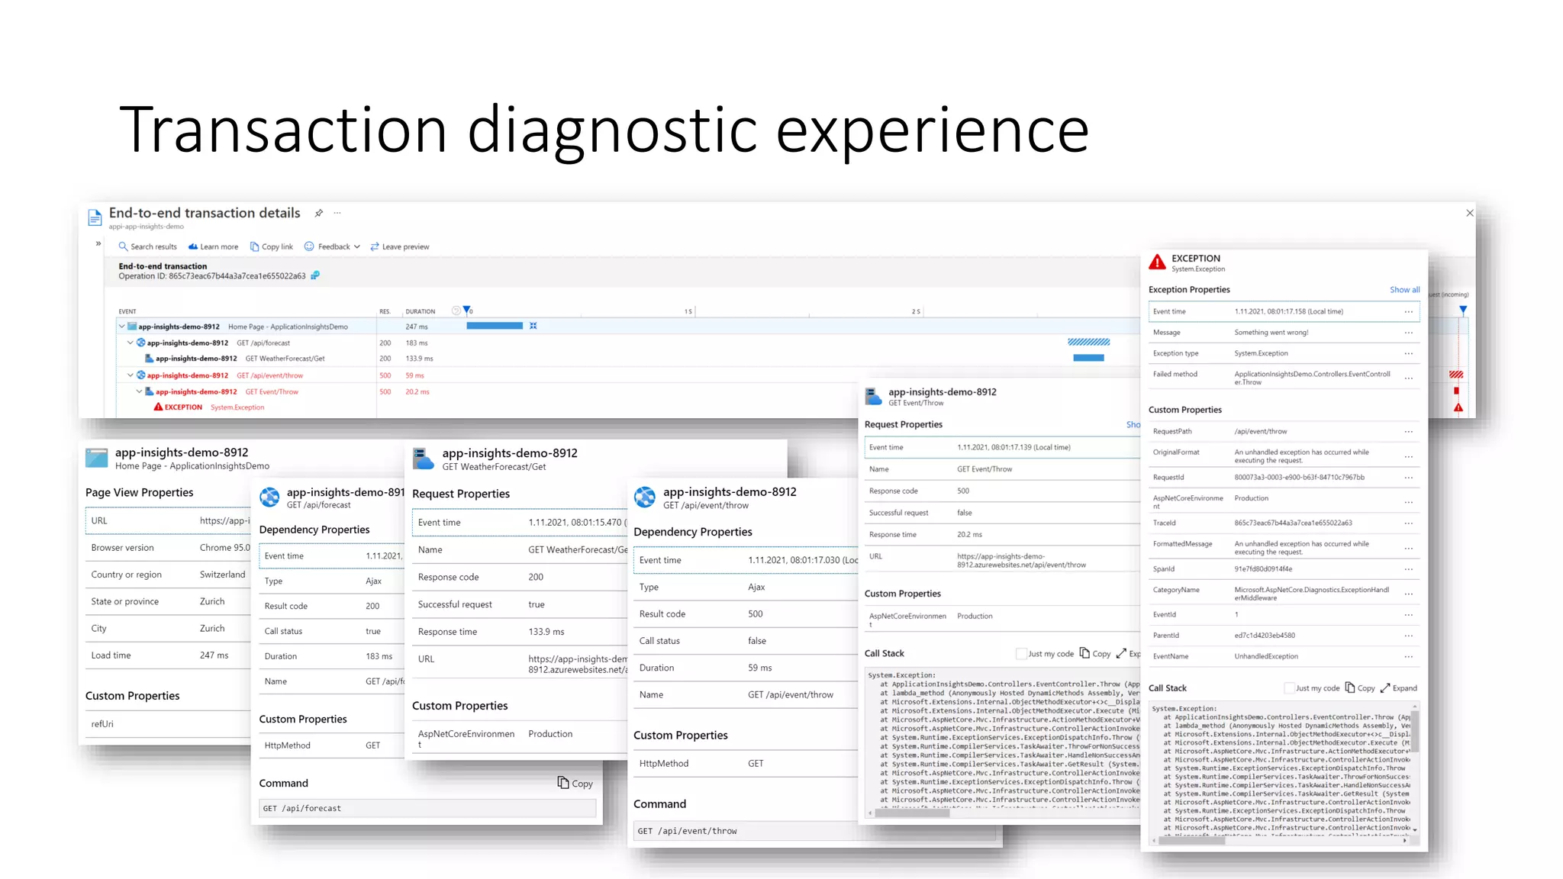Click the striped blue bar in the timeline
This screenshot has height=879, width=1563.
(x=1088, y=343)
